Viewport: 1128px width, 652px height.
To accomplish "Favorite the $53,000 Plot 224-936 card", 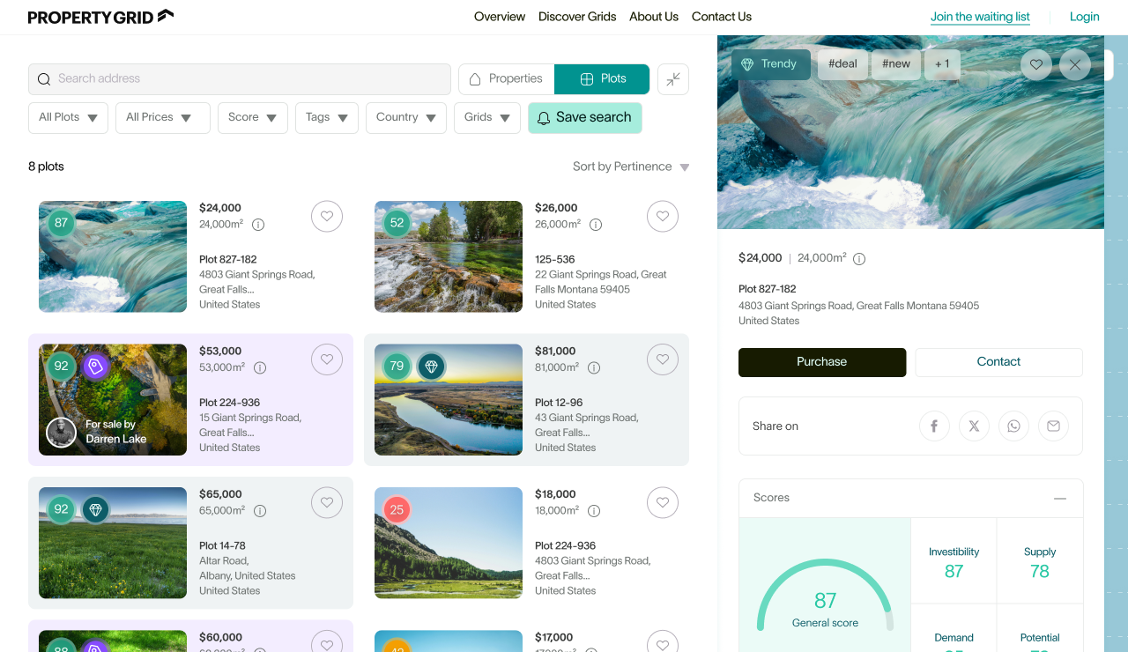I will [x=327, y=359].
